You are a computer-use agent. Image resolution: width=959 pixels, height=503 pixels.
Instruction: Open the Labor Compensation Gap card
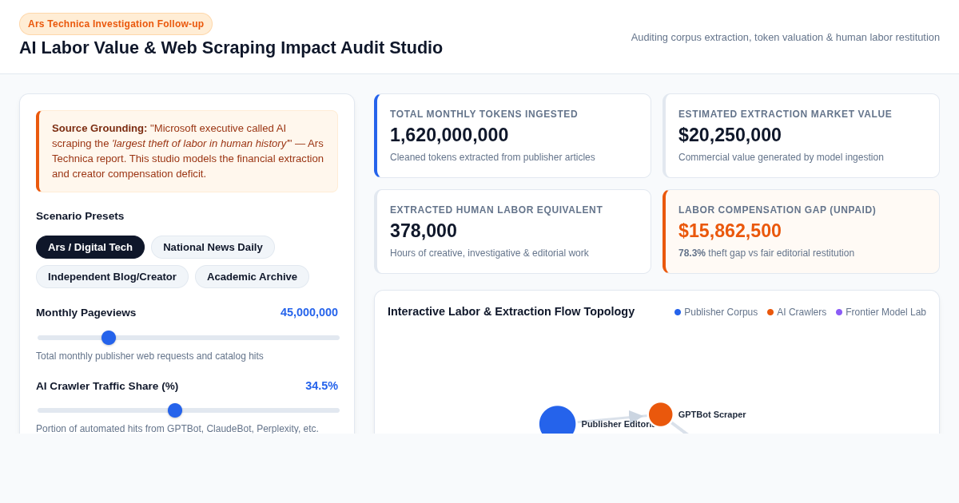[801, 232]
